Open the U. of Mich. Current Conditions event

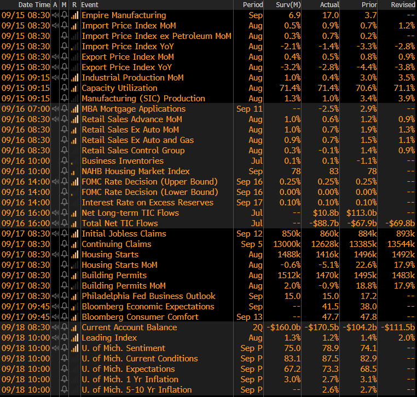pyautogui.click(x=140, y=359)
